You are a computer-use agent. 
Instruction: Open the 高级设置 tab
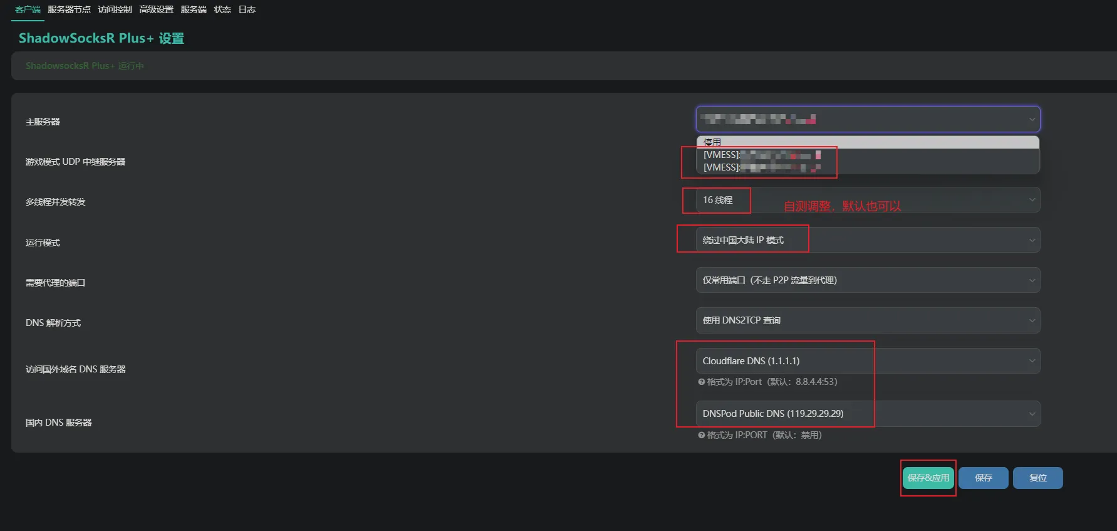point(156,9)
